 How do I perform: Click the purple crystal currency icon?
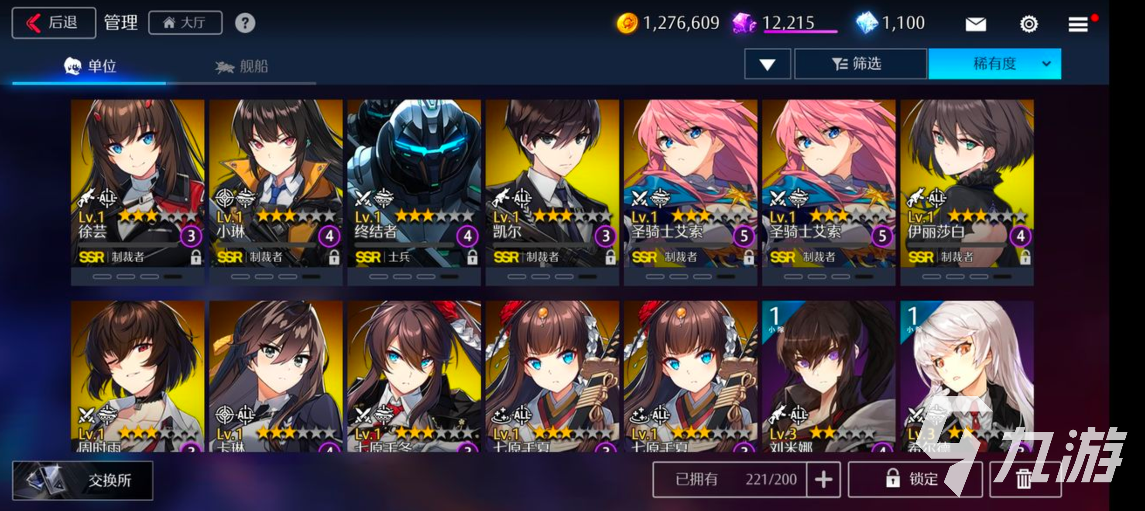point(744,23)
